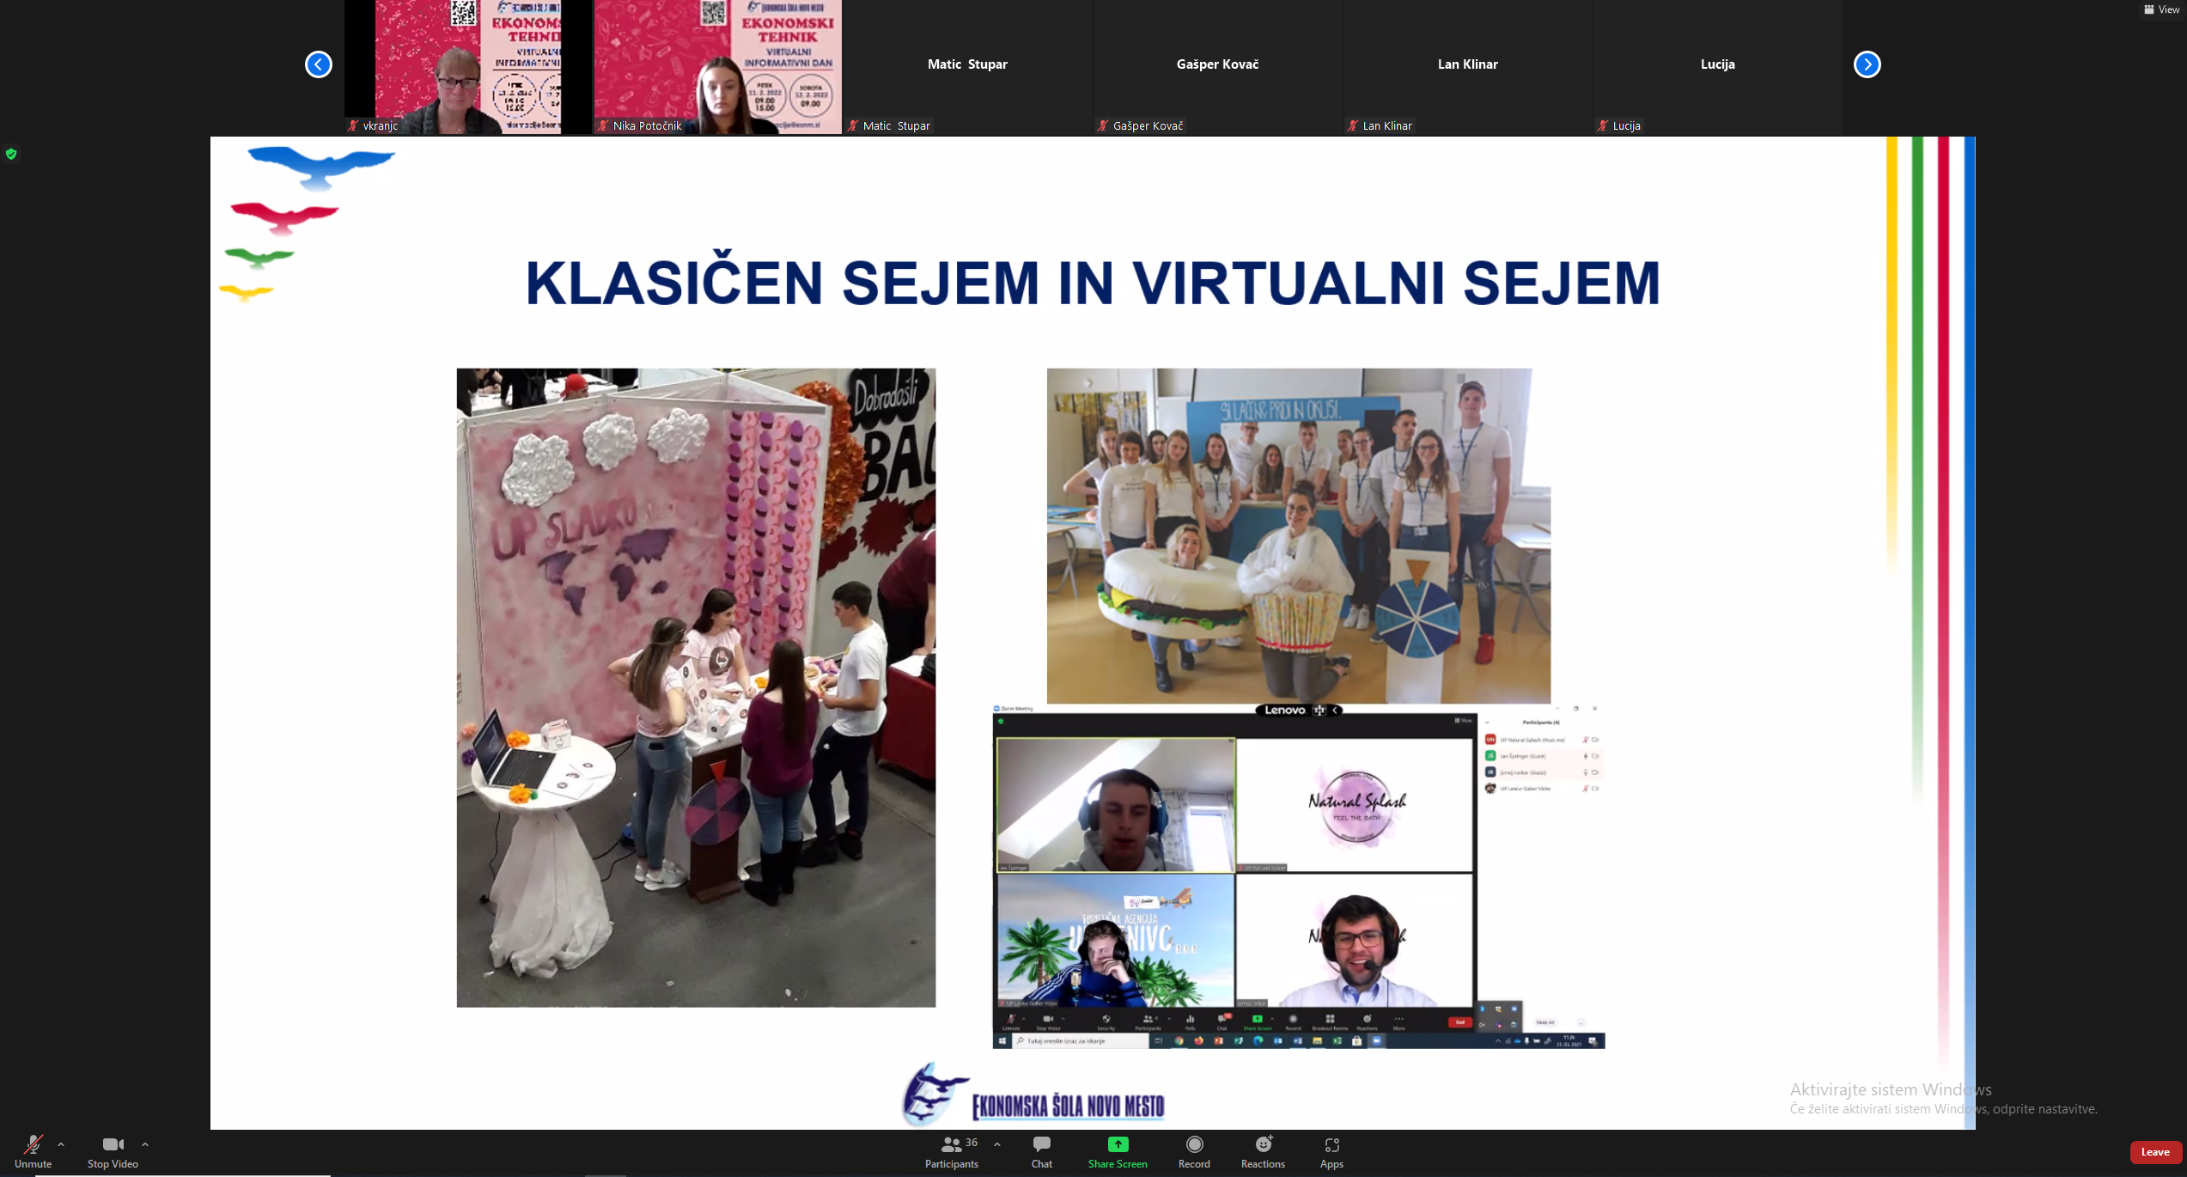Change layout with View menu
This screenshot has width=2187, height=1177.
coord(2161,9)
